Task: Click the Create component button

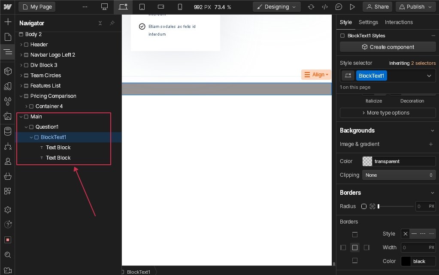Action: point(388,47)
